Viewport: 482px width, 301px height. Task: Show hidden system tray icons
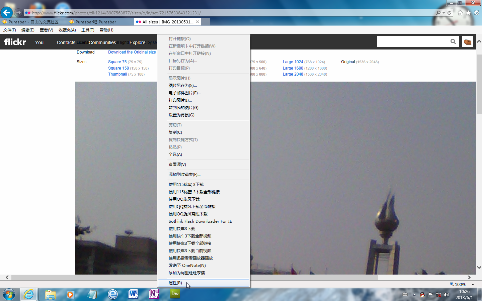414,295
